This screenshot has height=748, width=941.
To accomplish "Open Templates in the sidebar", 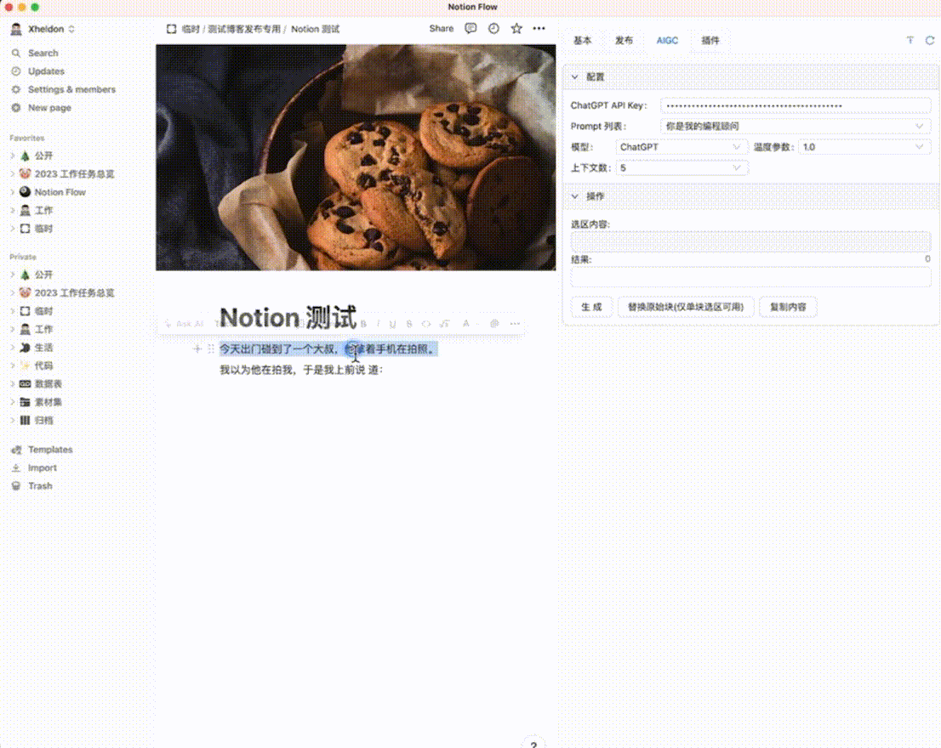I will point(50,449).
